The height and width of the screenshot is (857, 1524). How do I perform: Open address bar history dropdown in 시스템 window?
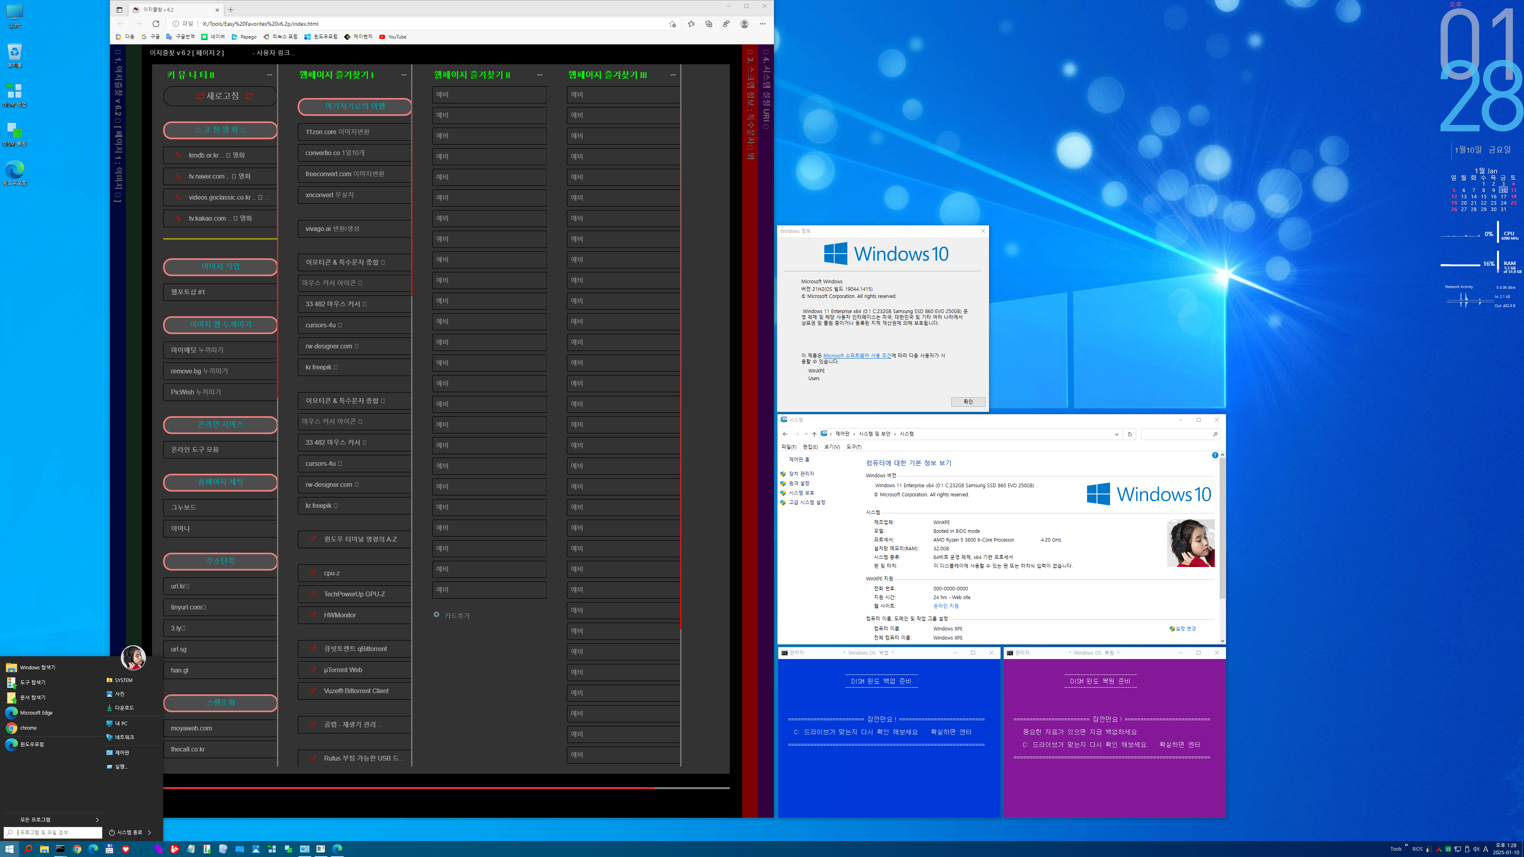[x=1116, y=434]
